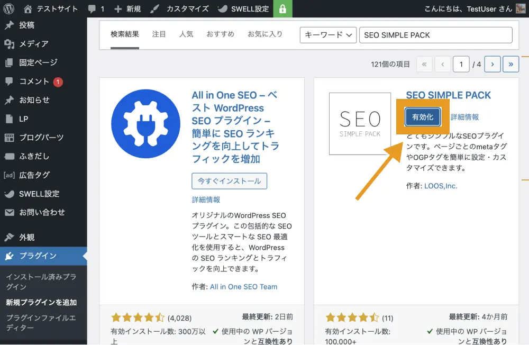Click the current page number field

coord(461,64)
